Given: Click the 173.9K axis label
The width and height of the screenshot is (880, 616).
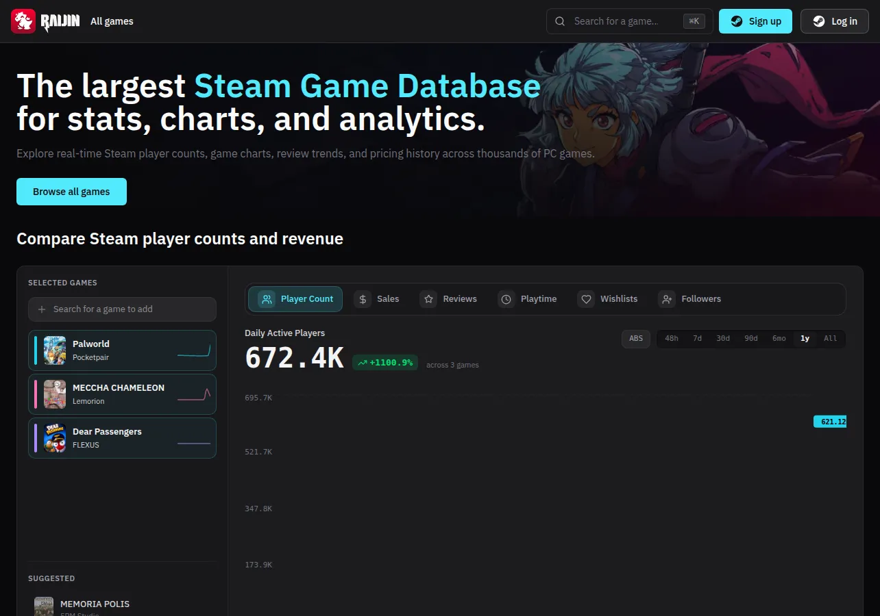Looking at the screenshot, I should tap(258, 565).
